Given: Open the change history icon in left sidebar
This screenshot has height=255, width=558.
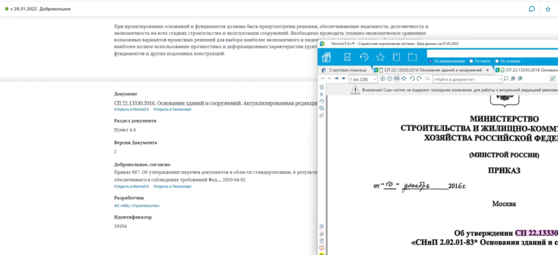Looking at the screenshot, I should 322,101.
